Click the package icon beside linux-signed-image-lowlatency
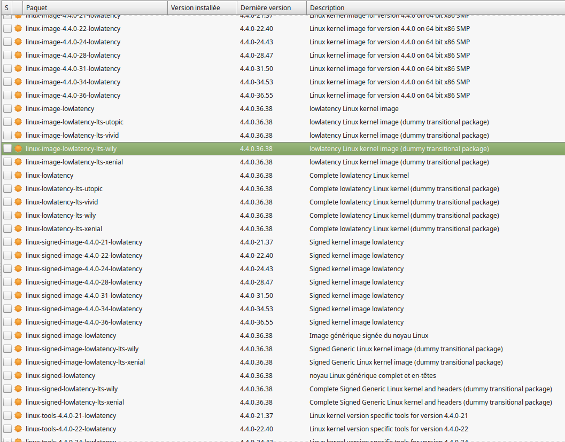This screenshot has width=565, height=442. (x=18, y=335)
